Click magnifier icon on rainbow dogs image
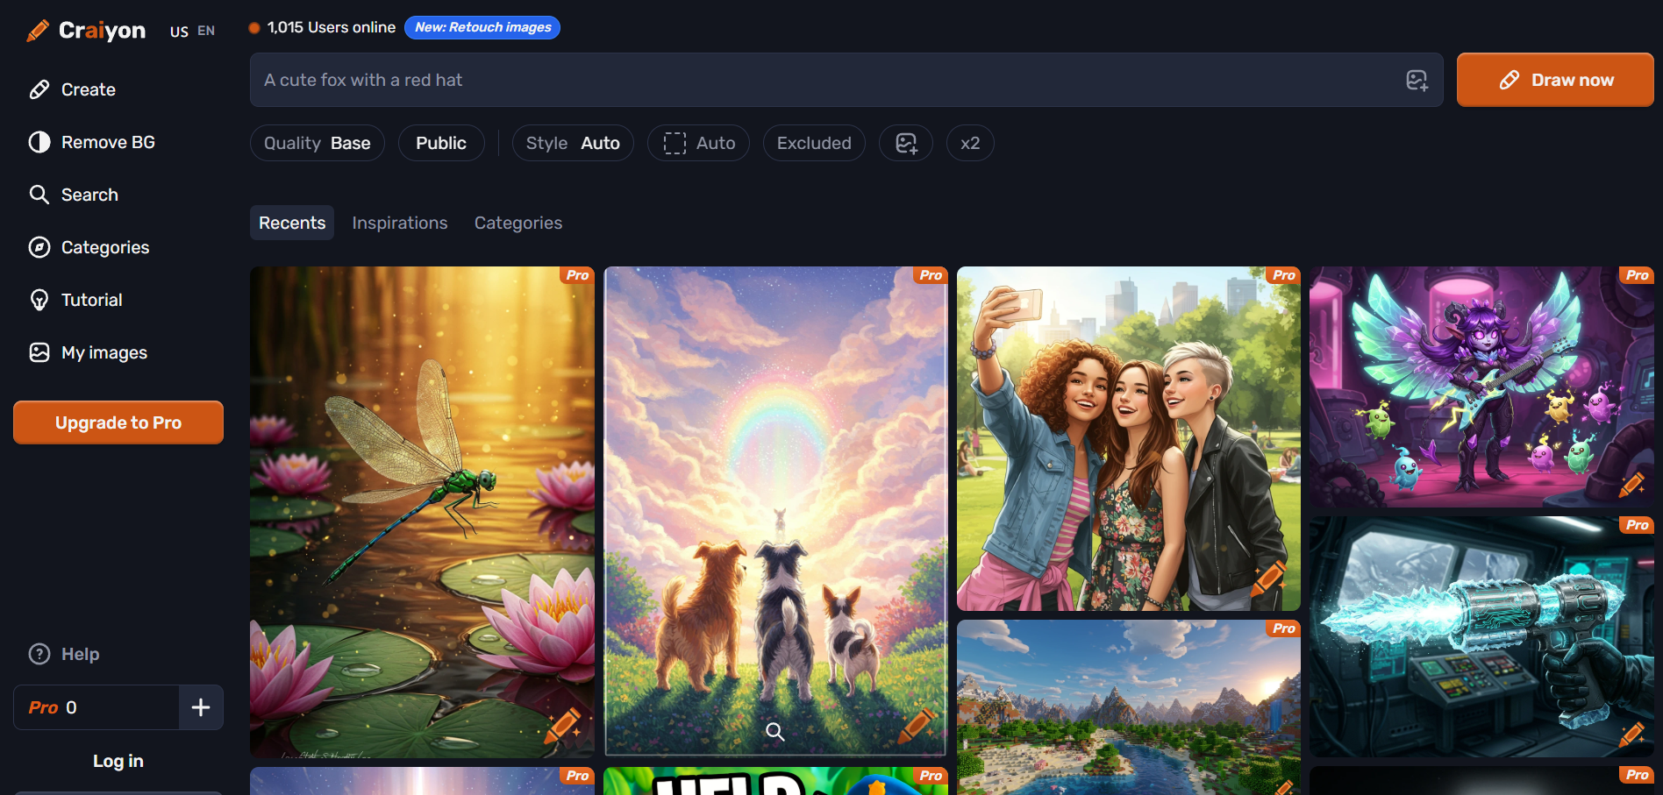 774,731
